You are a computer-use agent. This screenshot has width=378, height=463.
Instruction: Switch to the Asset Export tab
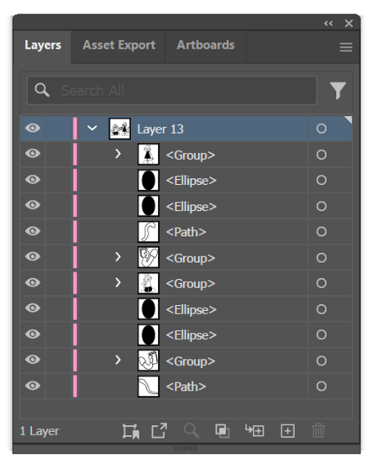[x=119, y=45]
